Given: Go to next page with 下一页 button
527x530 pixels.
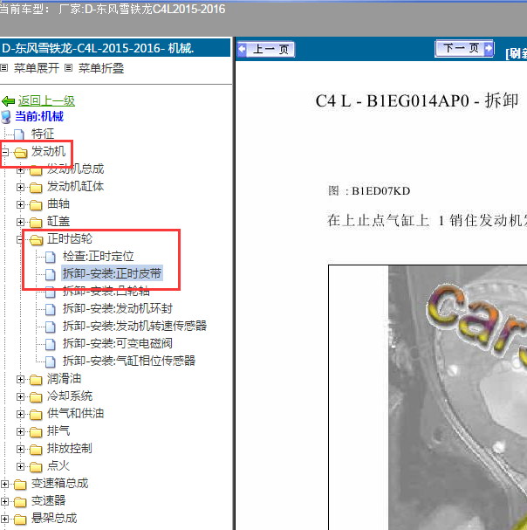Looking at the screenshot, I should [x=464, y=49].
